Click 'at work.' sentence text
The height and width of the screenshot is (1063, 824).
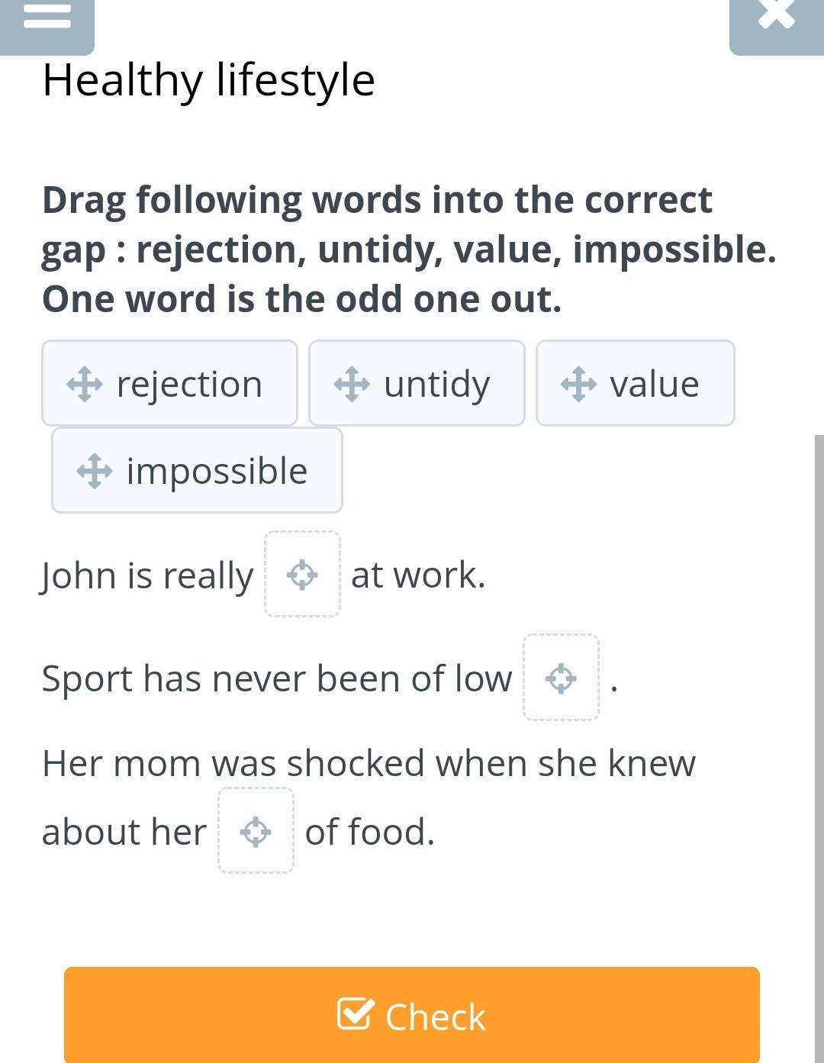coord(418,575)
